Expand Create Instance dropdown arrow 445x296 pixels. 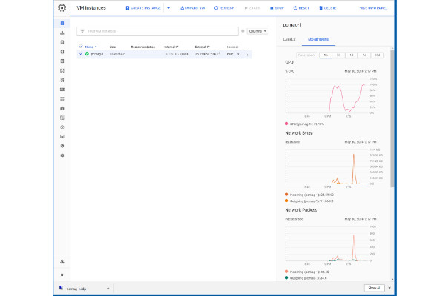point(168,8)
